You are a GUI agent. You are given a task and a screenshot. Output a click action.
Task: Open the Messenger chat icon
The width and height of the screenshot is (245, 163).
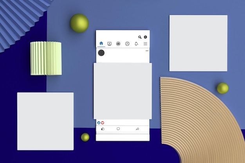pos(145,37)
